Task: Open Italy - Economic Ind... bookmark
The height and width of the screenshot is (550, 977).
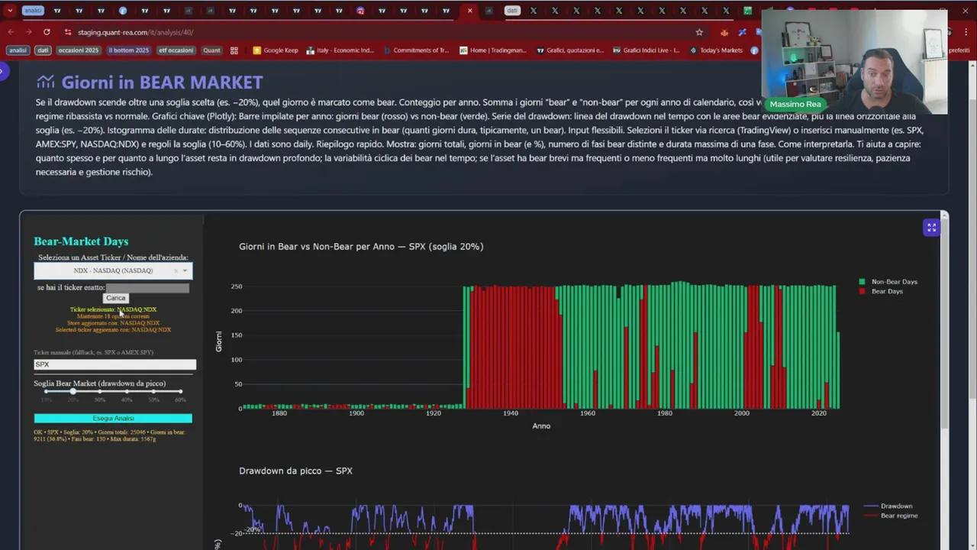Action: coord(340,50)
